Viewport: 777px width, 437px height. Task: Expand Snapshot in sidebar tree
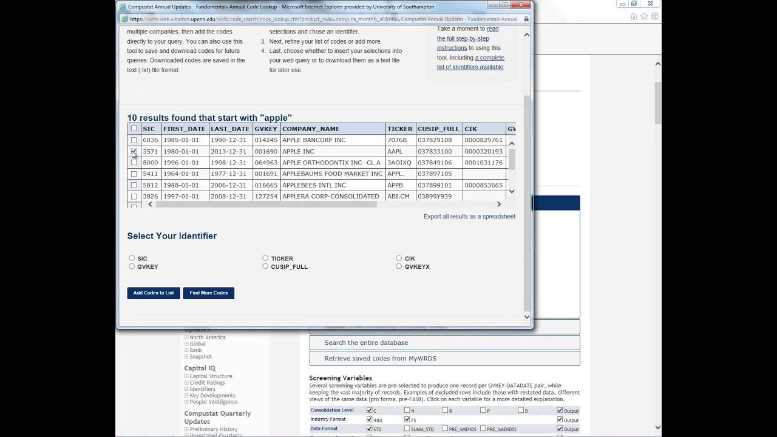coord(186,357)
